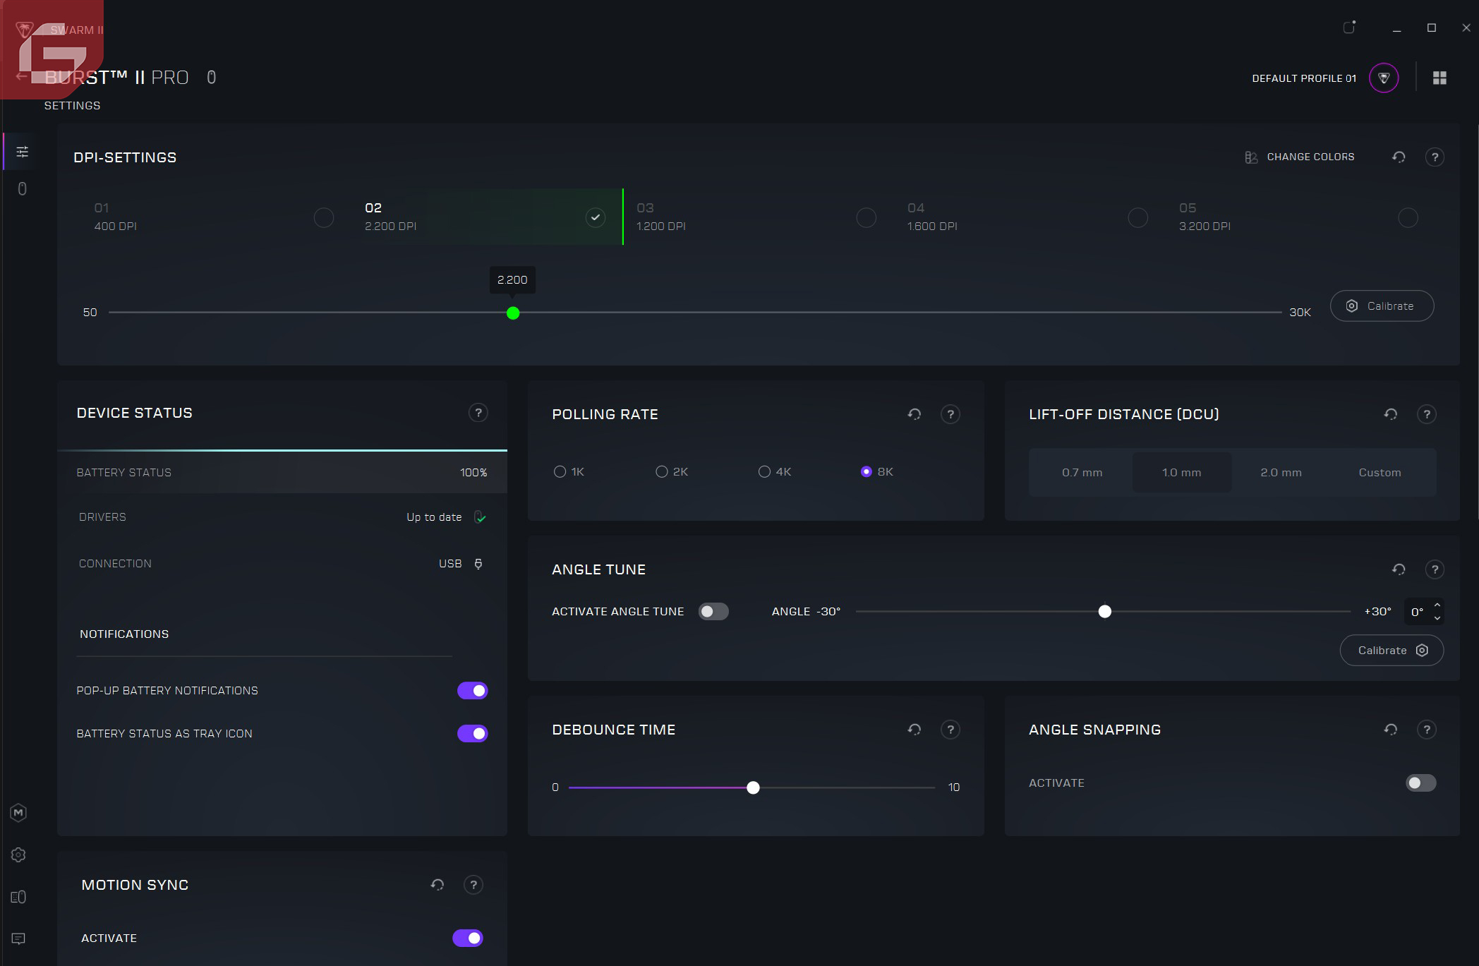
Task: Select the 4K polling rate option
Action: pyautogui.click(x=765, y=472)
